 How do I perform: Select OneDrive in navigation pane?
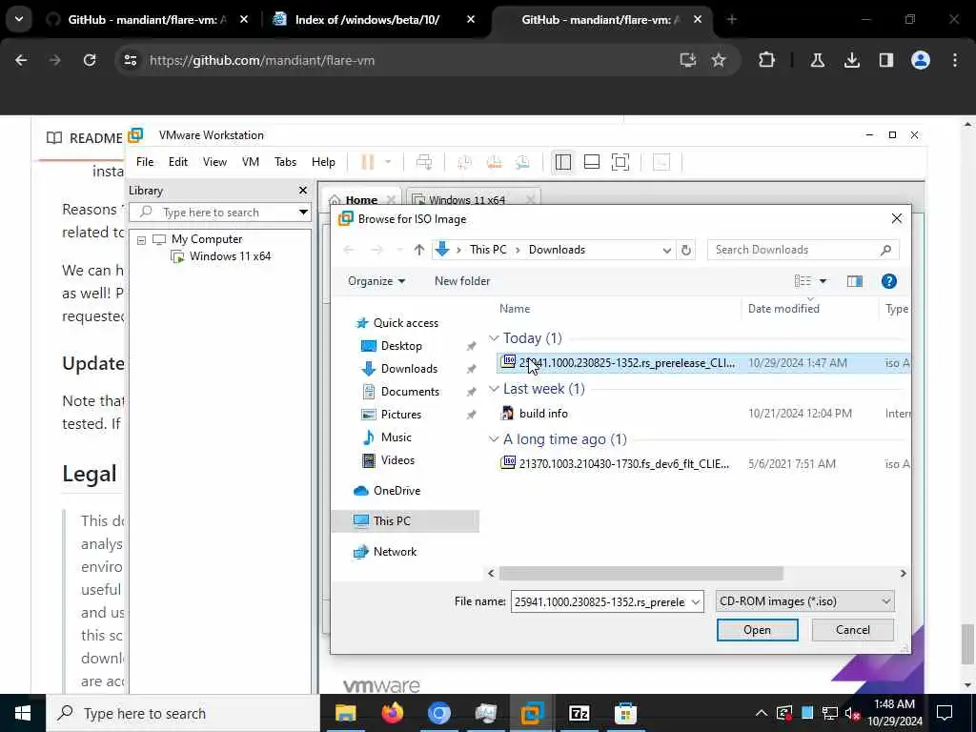[x=396, y=491]
